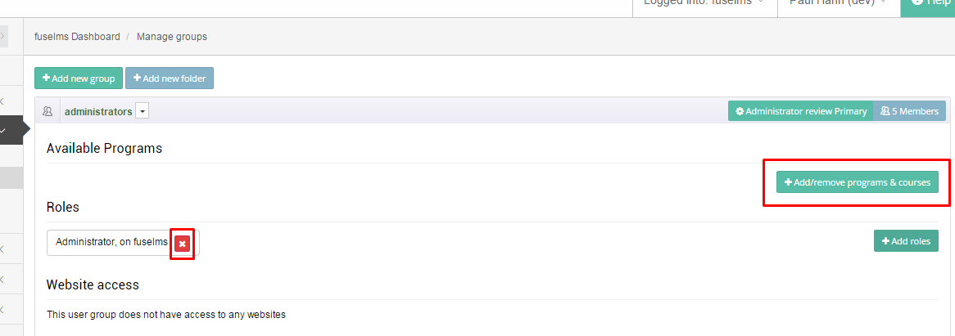Open the Help button in top bar
Image resolution: width=955 pixels, height=336 pixels.
tap(928, 4)
